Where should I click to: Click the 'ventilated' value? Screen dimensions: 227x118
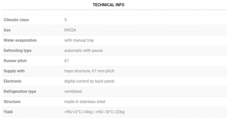pyautogui.click(x=73, y=91)
